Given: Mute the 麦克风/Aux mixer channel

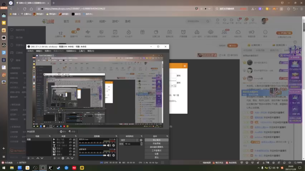Looking at the screenshot, I should [x=109, y=145].
